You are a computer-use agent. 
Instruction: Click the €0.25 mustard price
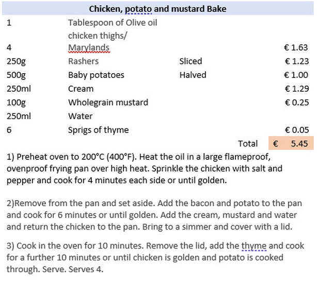pyautogui.click(x=296, y=103)
